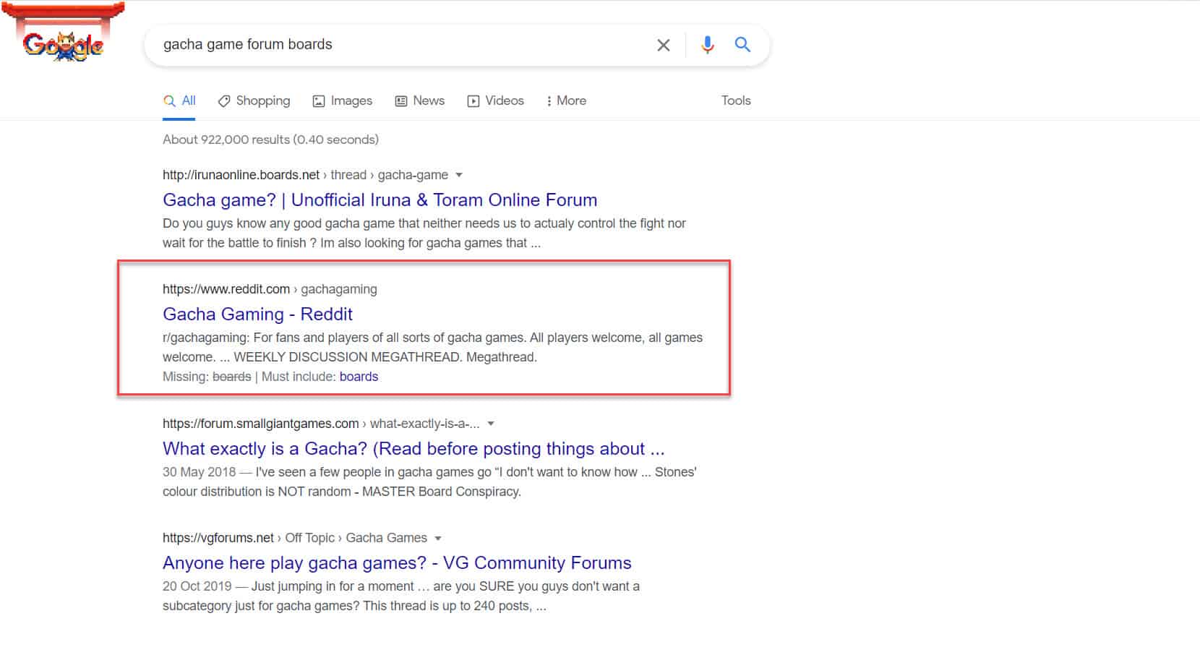Click "What exactly is a Gacha?" result
The width and height of the screenshot is (1200, 655).
point(413,449)
